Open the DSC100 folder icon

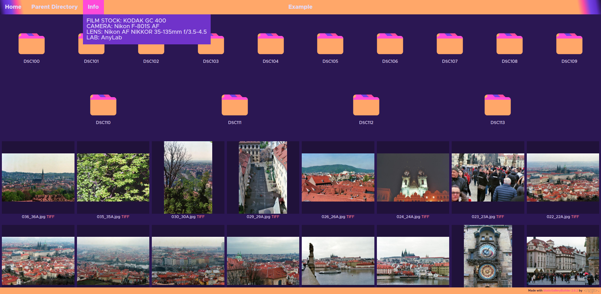pyautogui.click(x=31, y=44)
